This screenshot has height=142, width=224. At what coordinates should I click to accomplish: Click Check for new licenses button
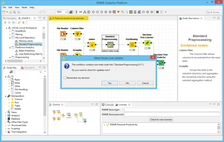pos(161,119)
